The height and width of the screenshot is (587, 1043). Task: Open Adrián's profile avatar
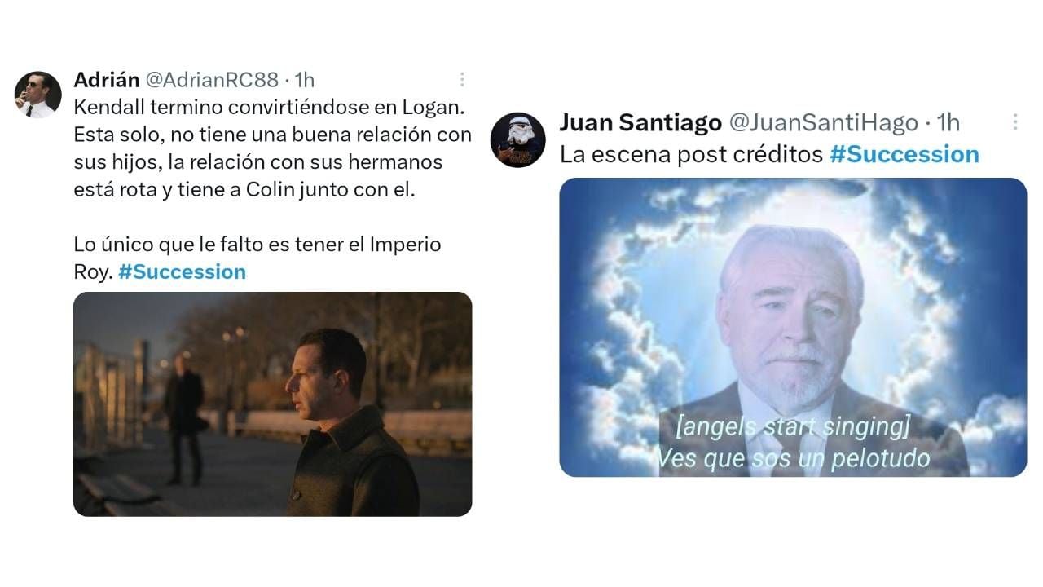pos(37,95)
